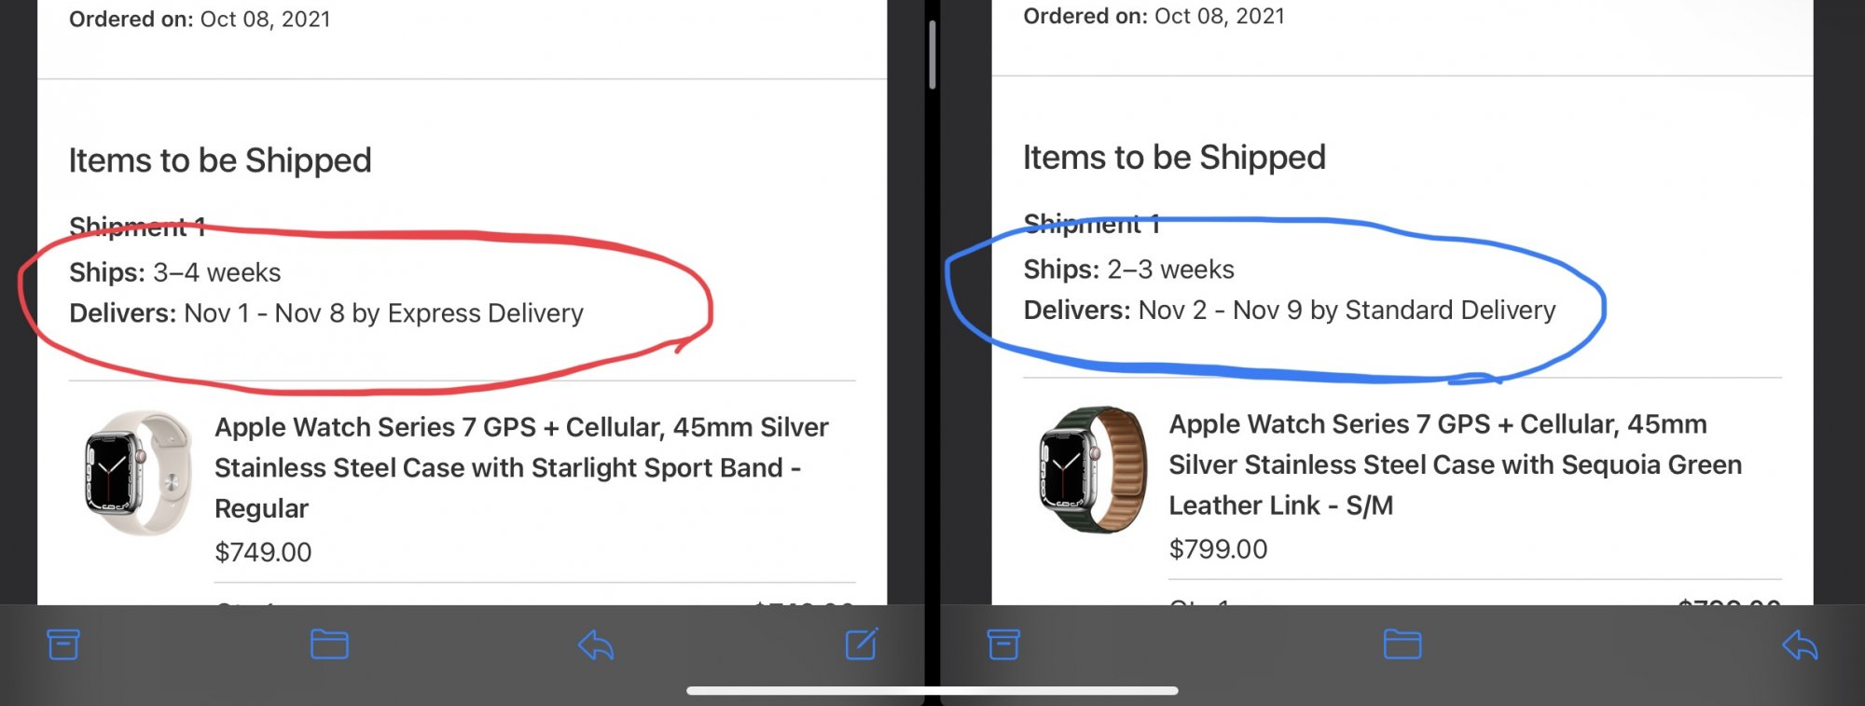This screenshot has width=1865, height=706.
Task: Tap the $799.00 price text
Action: [x=1218, y=549]
